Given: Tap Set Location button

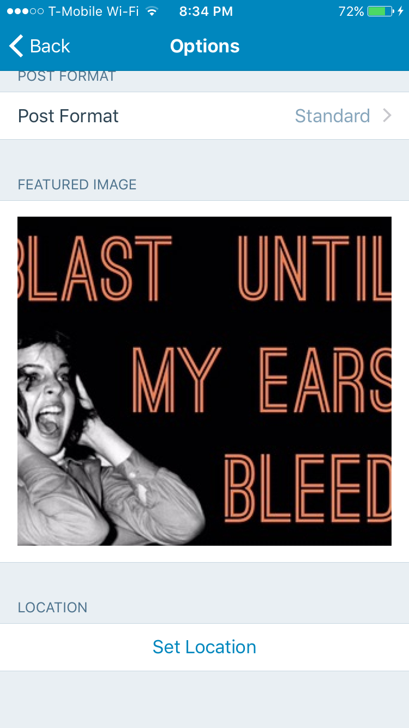Looking at the screenshot, I should pos(204,647).
